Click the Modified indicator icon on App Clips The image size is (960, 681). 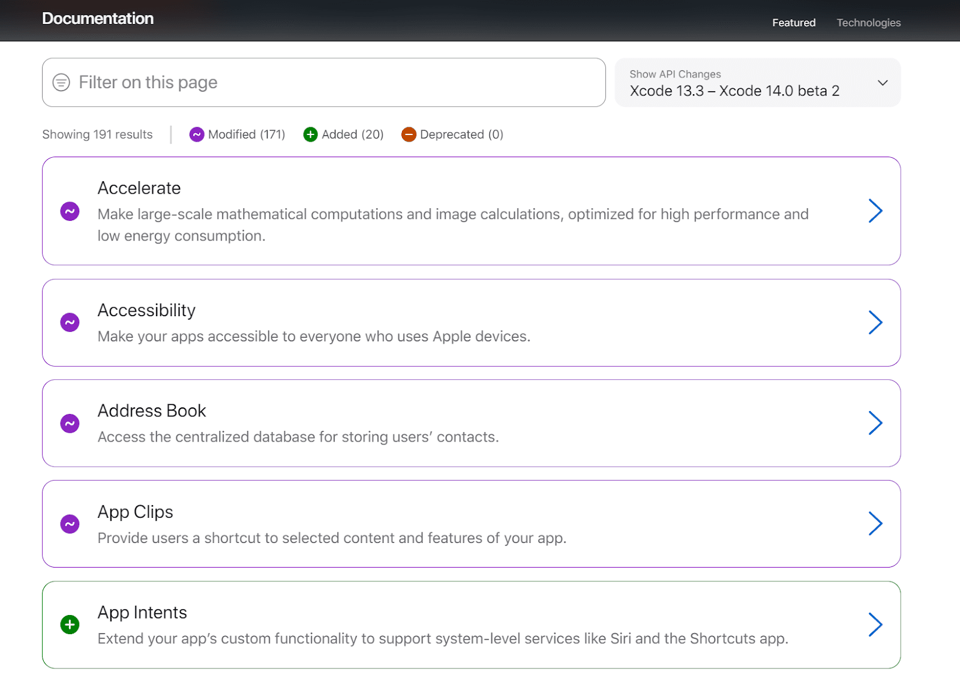[70, 524]
